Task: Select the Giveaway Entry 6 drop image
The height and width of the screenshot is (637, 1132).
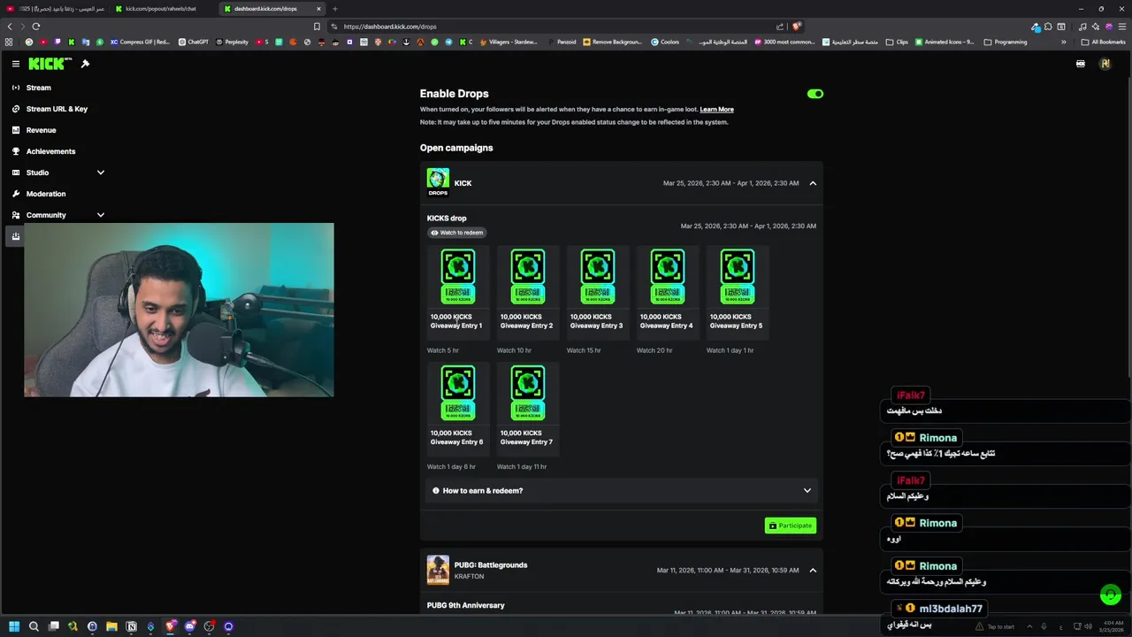Action: pos(458,393)
